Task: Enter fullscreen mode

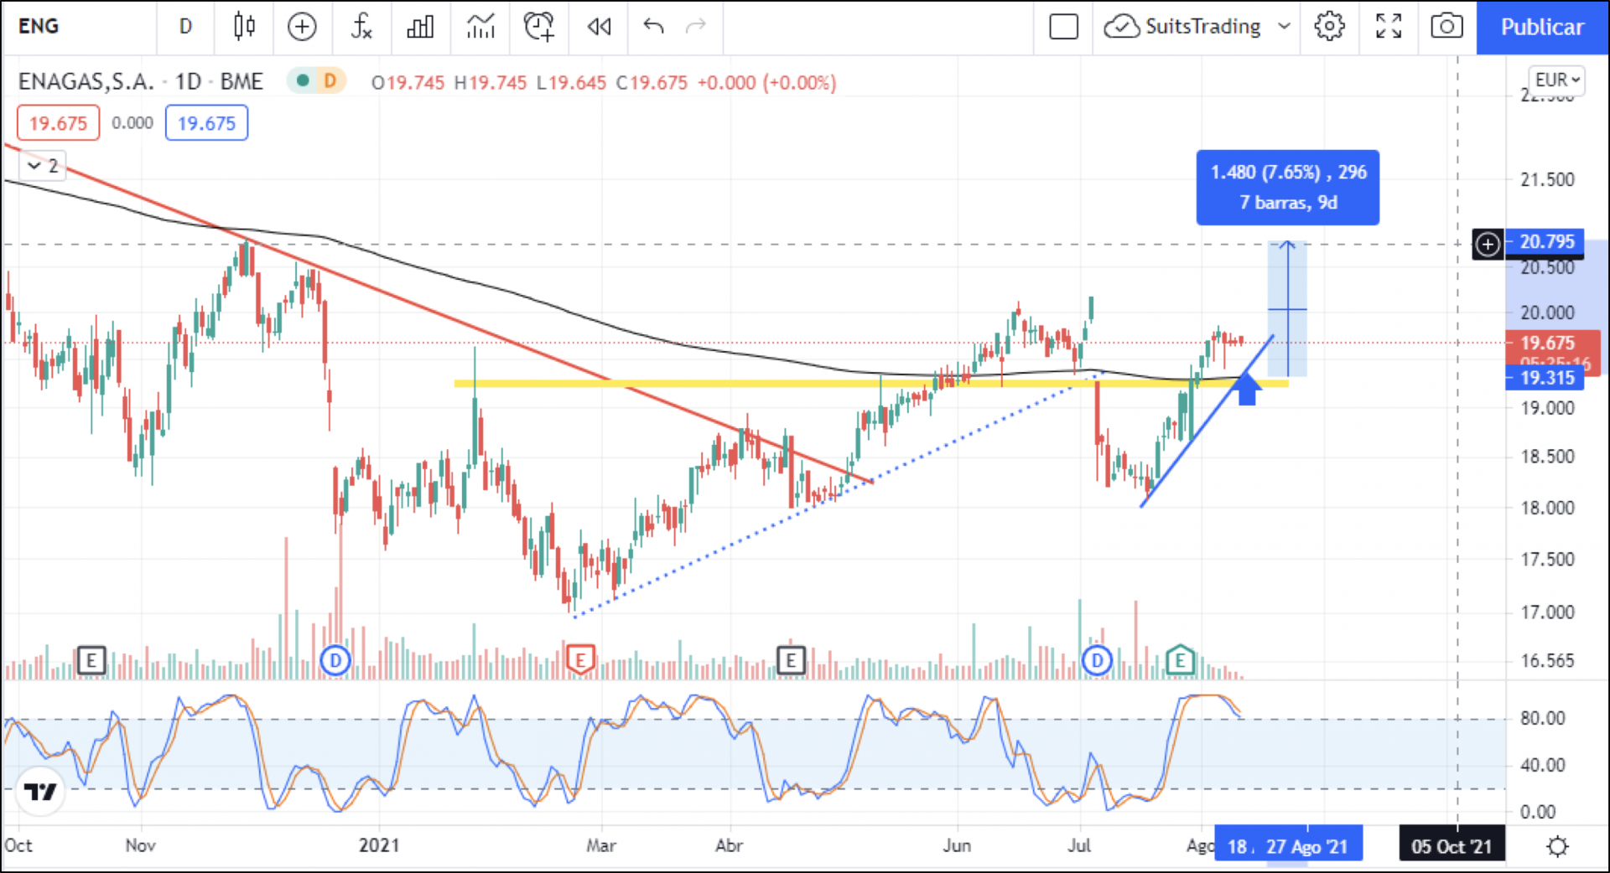Action: pos(1389,27)
